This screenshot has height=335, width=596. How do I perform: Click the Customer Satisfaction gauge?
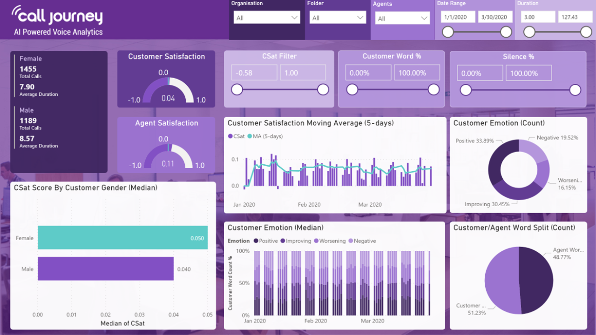pos(168,89)
